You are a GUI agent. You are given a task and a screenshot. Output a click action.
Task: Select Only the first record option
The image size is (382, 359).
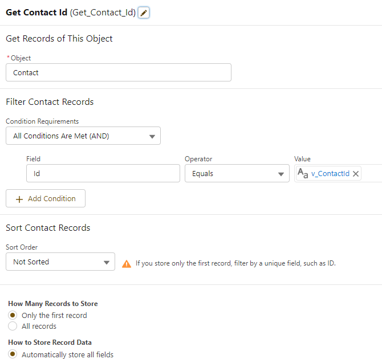click(x=13, y=315)
